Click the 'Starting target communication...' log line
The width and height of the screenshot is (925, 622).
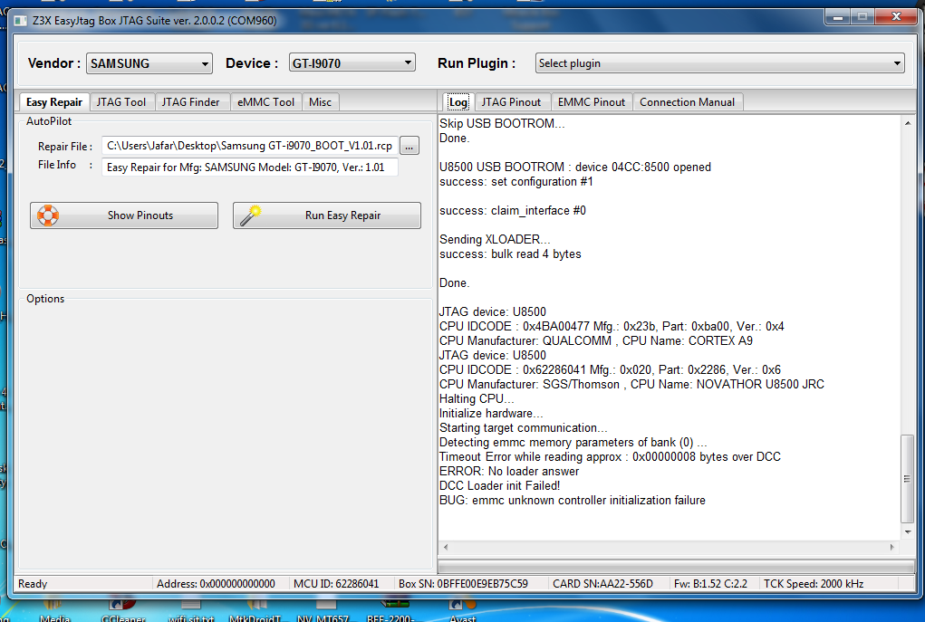(x=524, y=428)
